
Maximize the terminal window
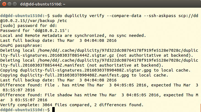point(15,4)
